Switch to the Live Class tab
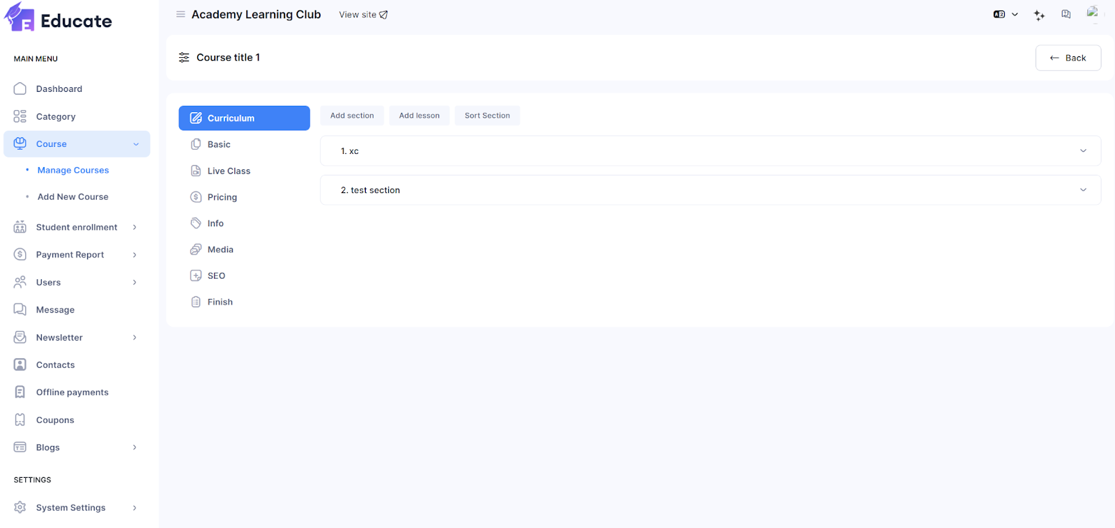1115x528 pixels. tap(229, 171)
